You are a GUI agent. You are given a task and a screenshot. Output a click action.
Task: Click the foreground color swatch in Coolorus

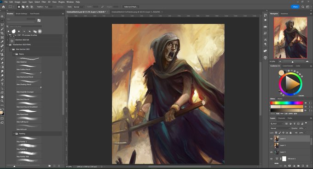pos(281,73)
